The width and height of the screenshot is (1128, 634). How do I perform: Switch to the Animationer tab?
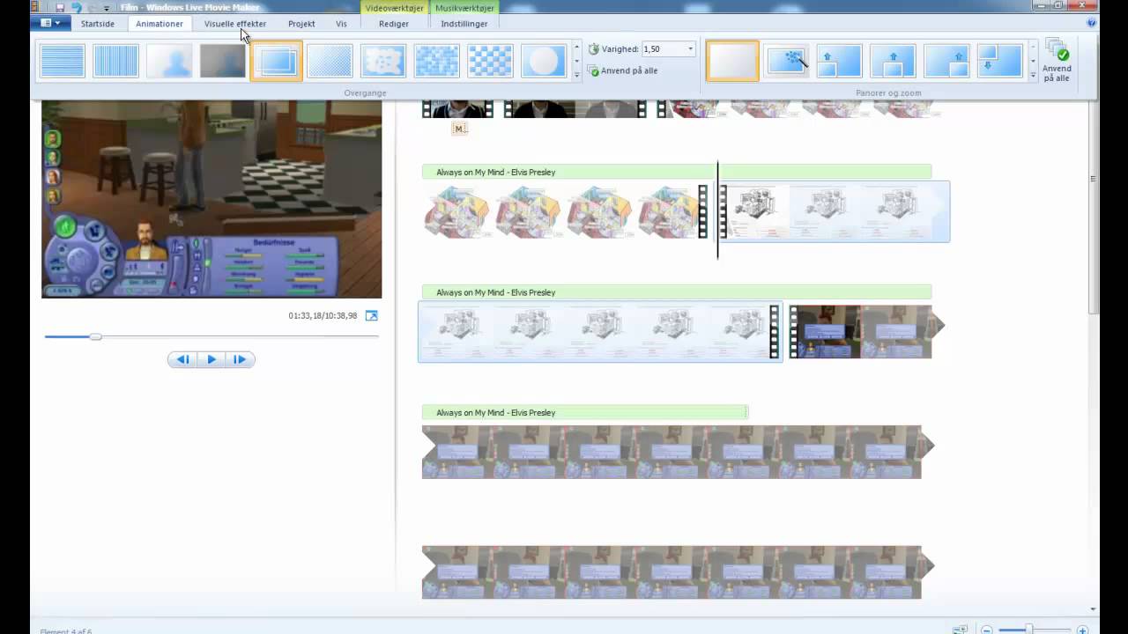(160, 24)
